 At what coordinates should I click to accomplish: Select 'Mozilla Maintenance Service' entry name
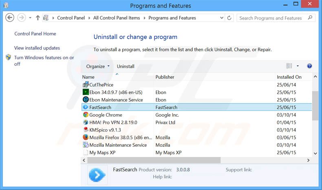point(118,145)
